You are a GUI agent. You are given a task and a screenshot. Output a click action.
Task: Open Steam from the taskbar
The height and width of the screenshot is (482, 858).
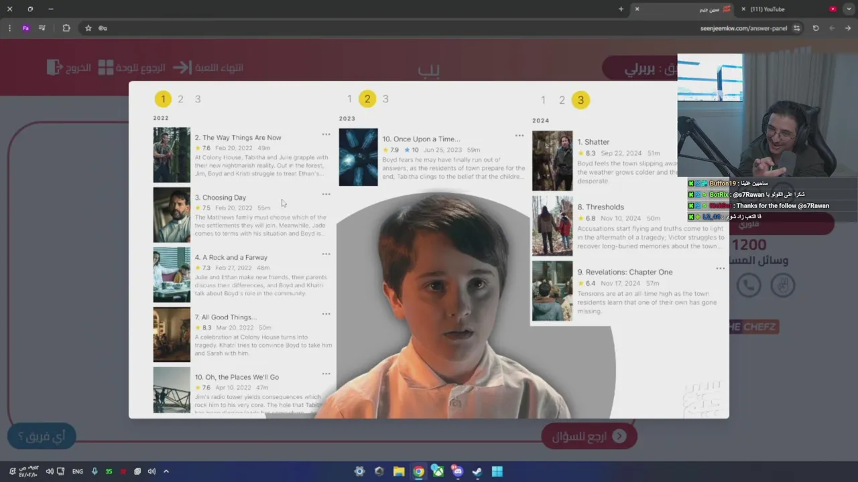[477, 471]
